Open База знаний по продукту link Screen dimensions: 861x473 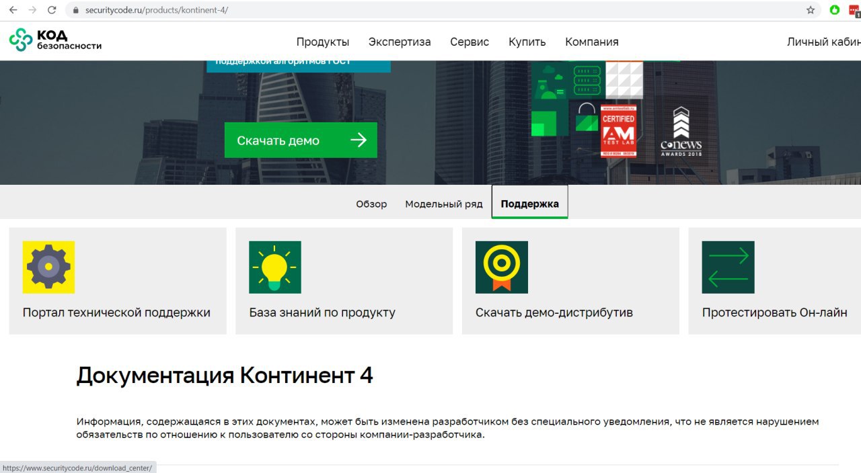pos(322,312)
